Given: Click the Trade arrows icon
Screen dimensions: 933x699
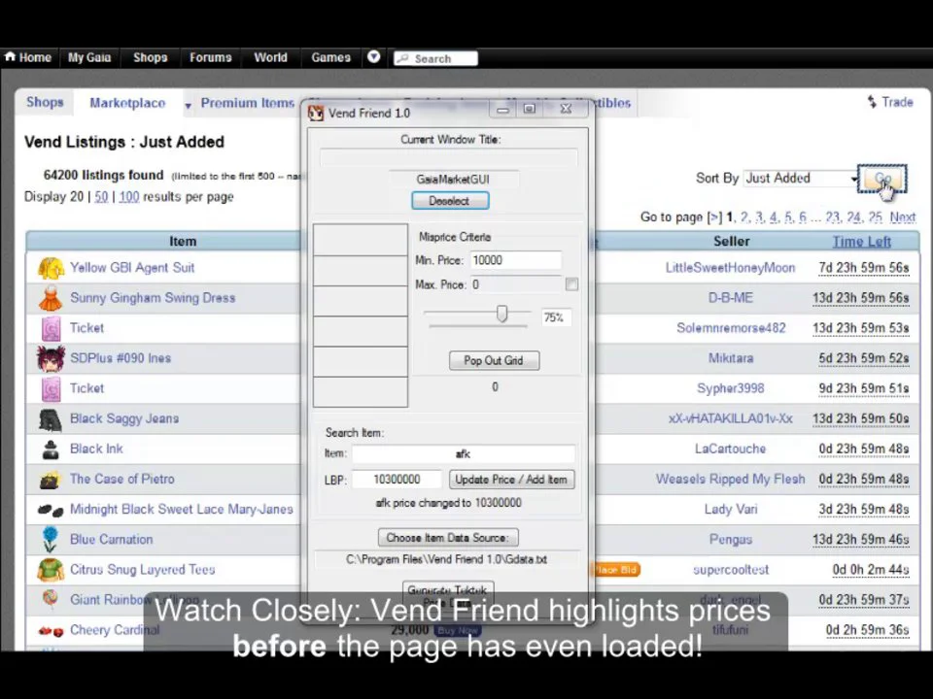Looking at the screenshot, I should tap(872, 102).
